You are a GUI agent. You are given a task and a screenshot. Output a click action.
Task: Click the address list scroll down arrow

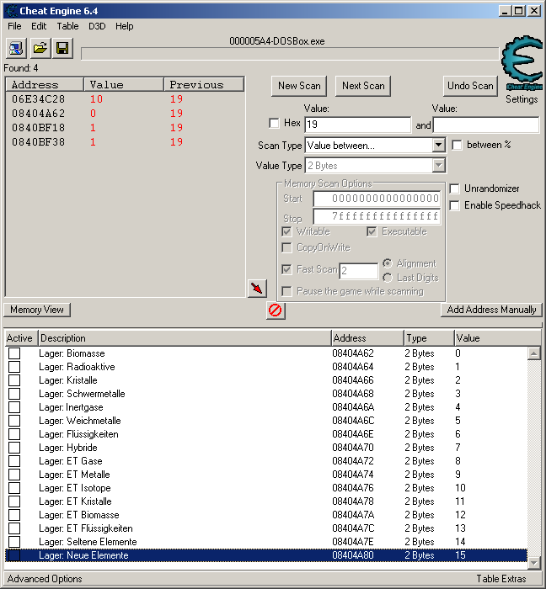pos(534,562)
